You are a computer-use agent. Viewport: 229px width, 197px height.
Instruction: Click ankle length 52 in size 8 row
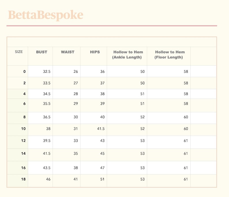pos(142,117)
